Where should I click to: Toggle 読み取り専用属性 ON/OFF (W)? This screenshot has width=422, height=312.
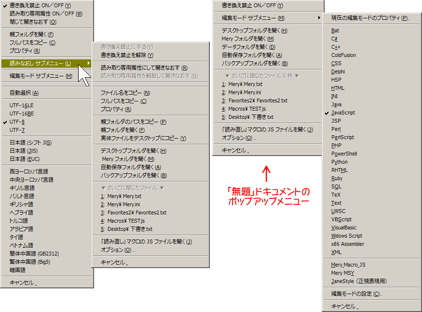[x=46, y=14]
